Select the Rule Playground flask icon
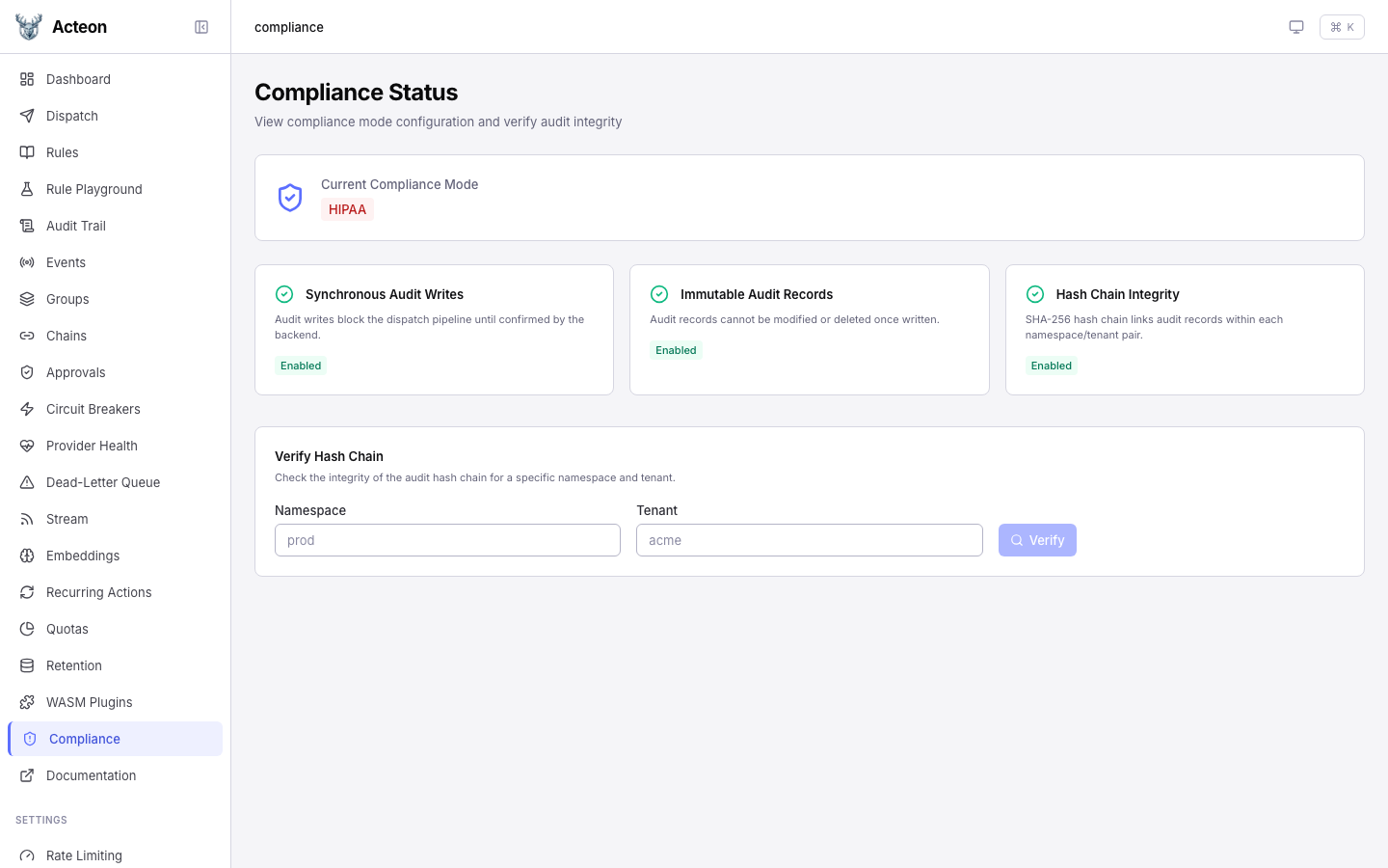This screenshot has width=1388, height=868. pos(27,189)
